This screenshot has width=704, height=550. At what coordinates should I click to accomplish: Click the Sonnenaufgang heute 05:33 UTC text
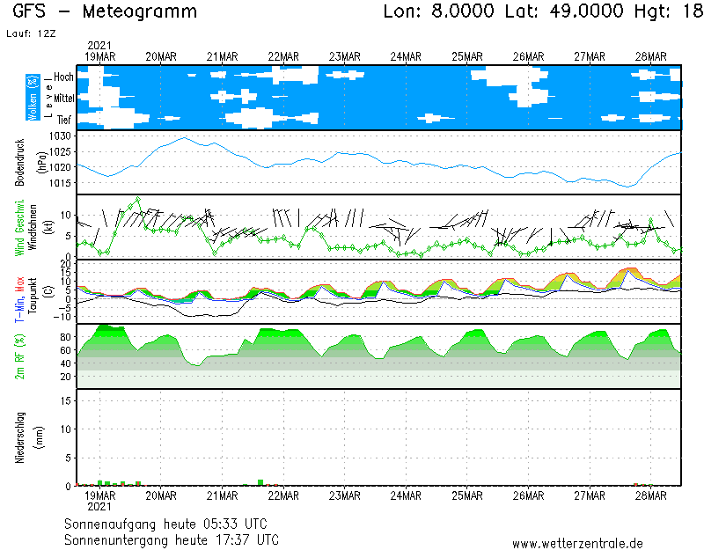[x=172, y=524]
